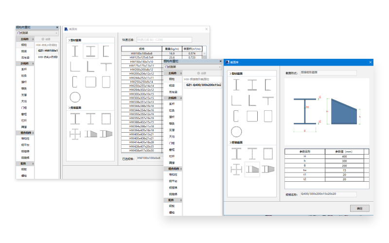Viewport: 389px width, 243px height.
Task: Select the HW300x300x10x15 table row
Action: coord(142,94)
